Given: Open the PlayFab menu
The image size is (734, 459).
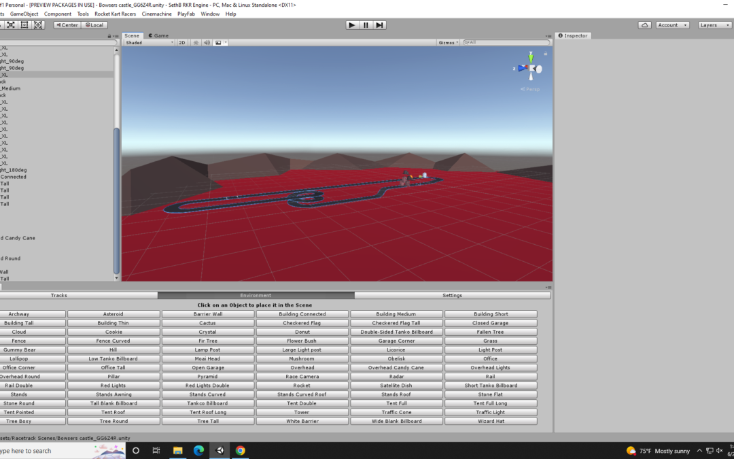Looking at the screenshot, I should 186,14.
